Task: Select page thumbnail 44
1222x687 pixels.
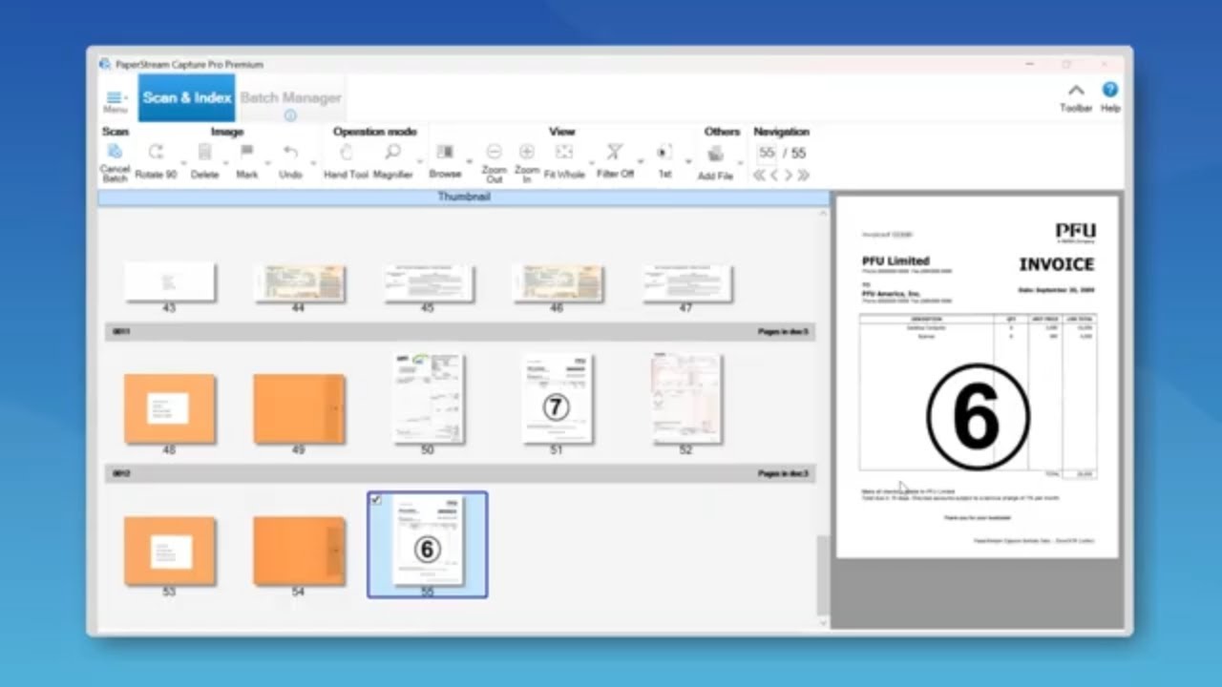Action: point(299,283)
